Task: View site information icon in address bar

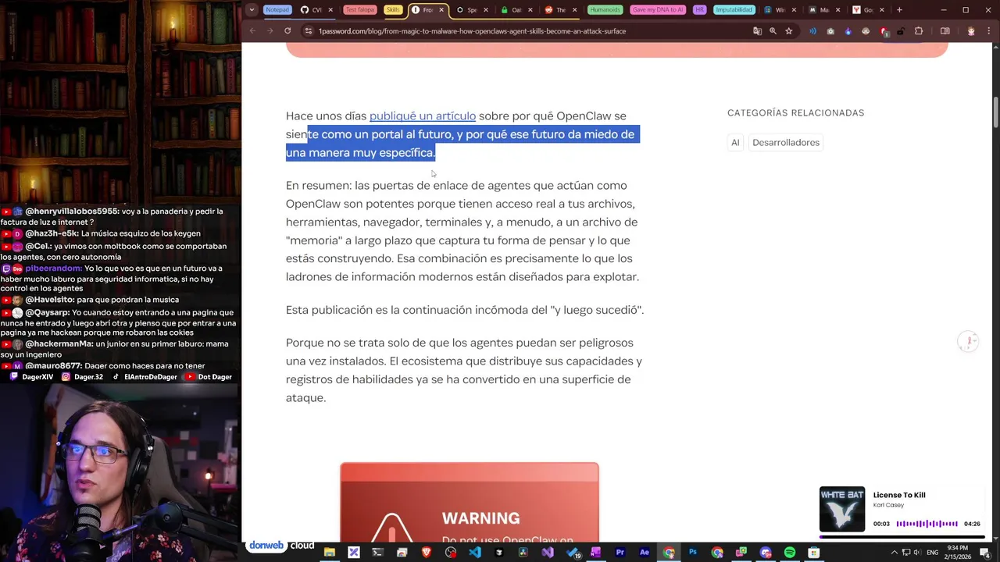Action: 308,31
